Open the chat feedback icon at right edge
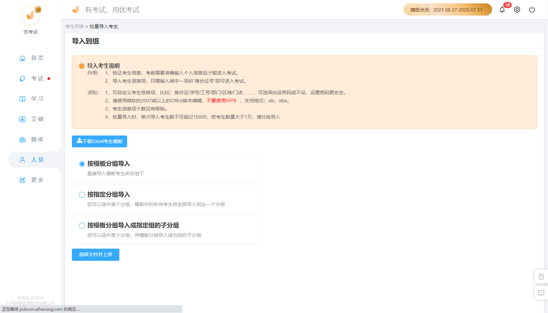Viewport: 548px width, 313px height. click(541, 293)
